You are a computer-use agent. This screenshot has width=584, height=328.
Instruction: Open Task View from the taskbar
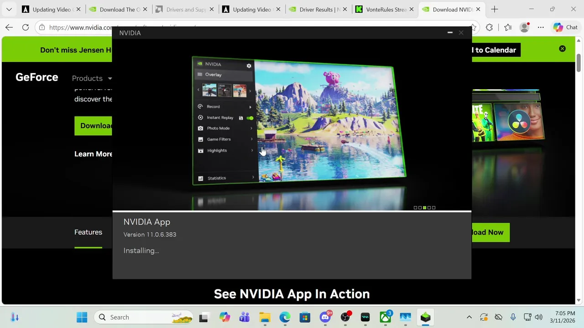coord(203,317)
